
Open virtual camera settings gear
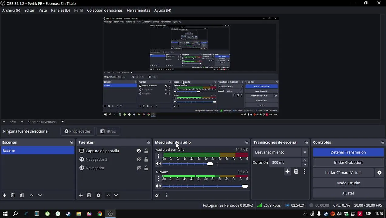[x=379, y=173]
